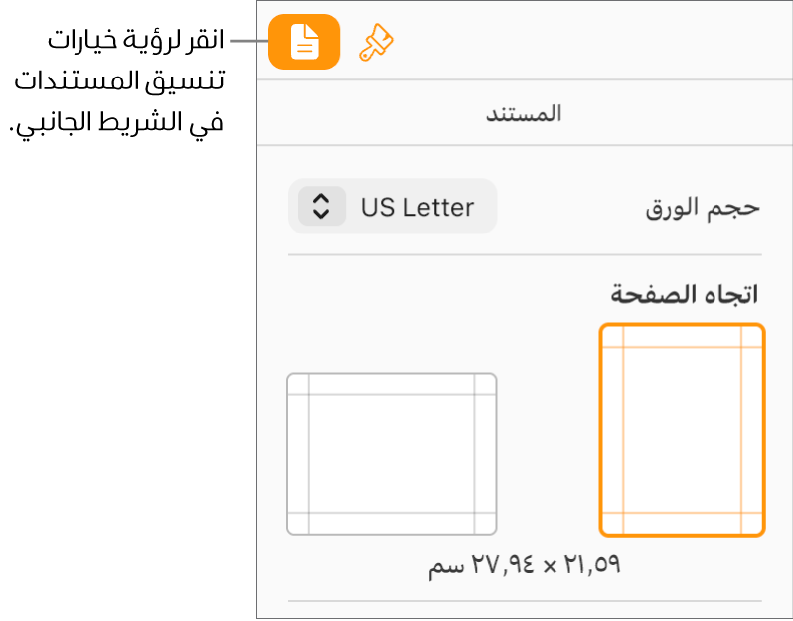
Task: Click the up-down chevron beside US Letter
Action: coord(320,207)
